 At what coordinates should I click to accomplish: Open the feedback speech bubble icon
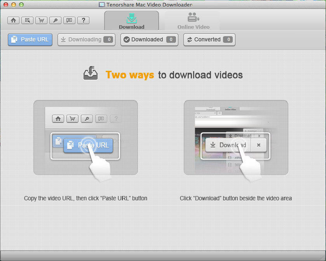coord(69,20)
